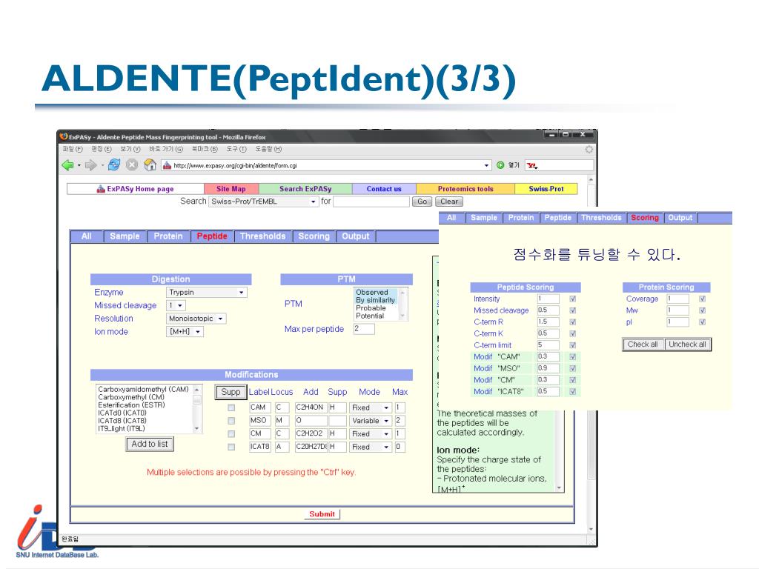Check the MSO row checkbox
The image size is (759, 569).
pyautogui.click(x=231, y=421)
